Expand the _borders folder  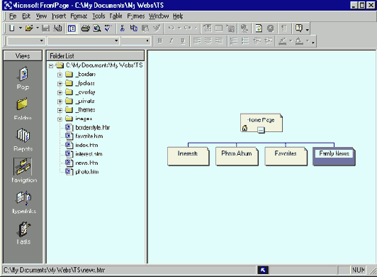(60, 75)
